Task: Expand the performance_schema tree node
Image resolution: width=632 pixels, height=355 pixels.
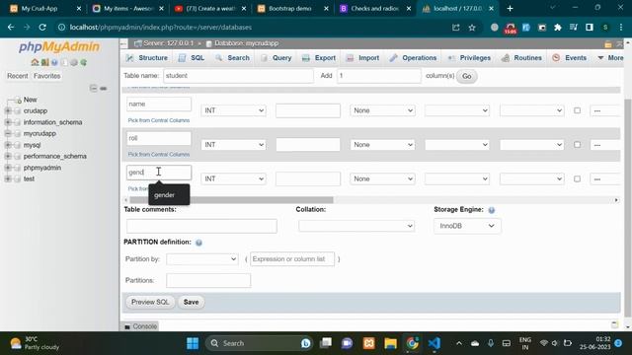Action: (x=8, y=156)
